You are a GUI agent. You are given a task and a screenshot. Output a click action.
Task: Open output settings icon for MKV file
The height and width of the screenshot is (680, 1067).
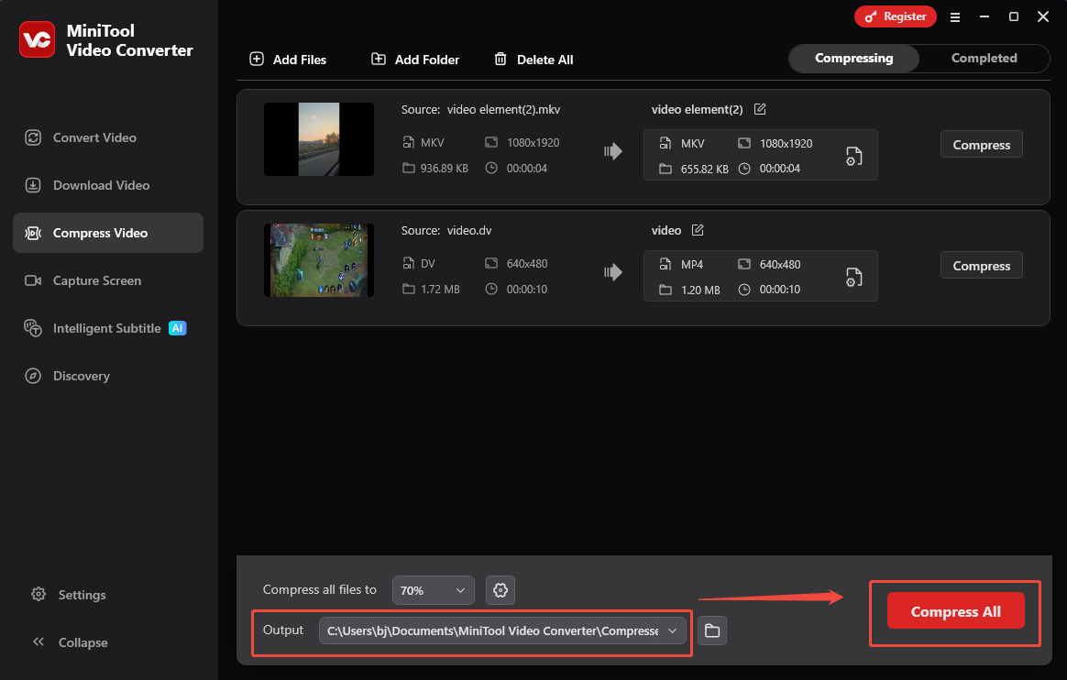[x=853, y=156]
